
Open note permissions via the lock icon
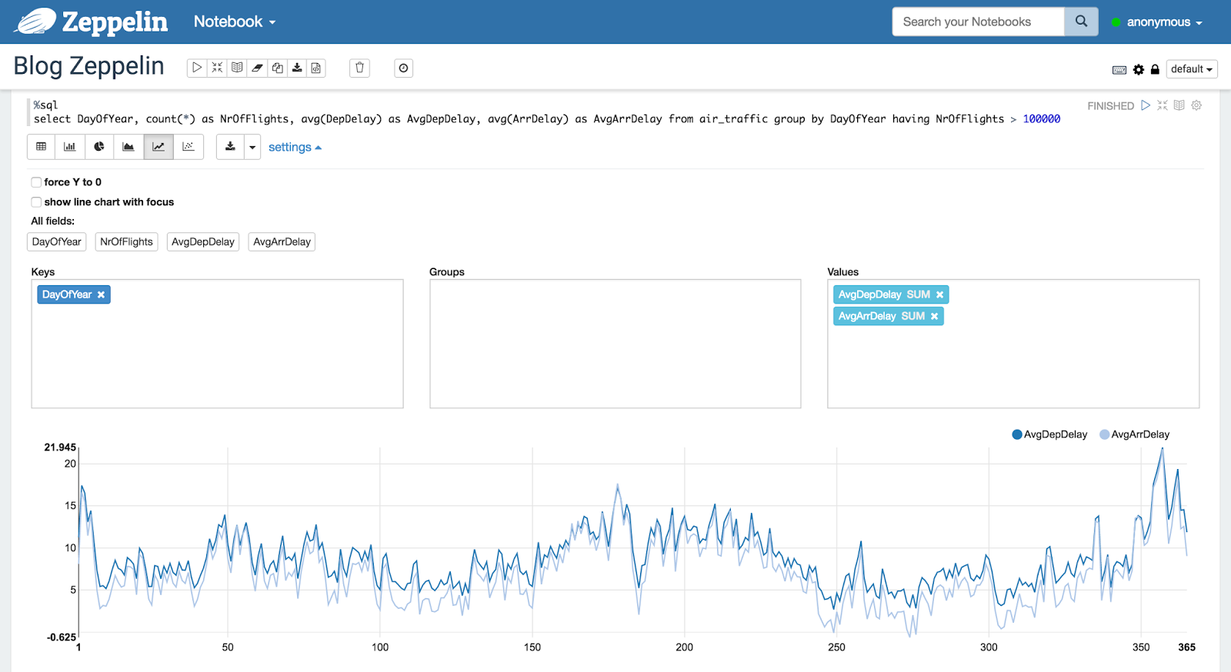coord(1155,69)
